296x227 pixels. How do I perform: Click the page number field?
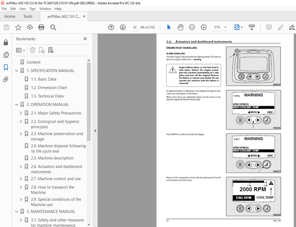pos(135,27)
